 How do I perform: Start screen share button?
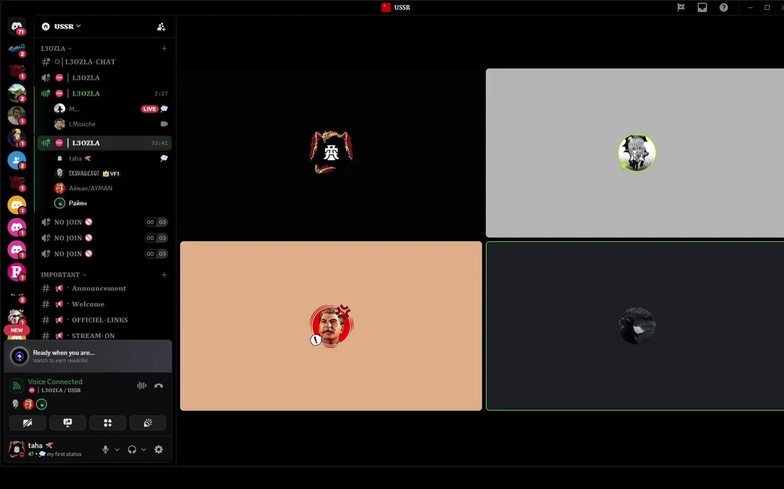click(x=67, y=423)
